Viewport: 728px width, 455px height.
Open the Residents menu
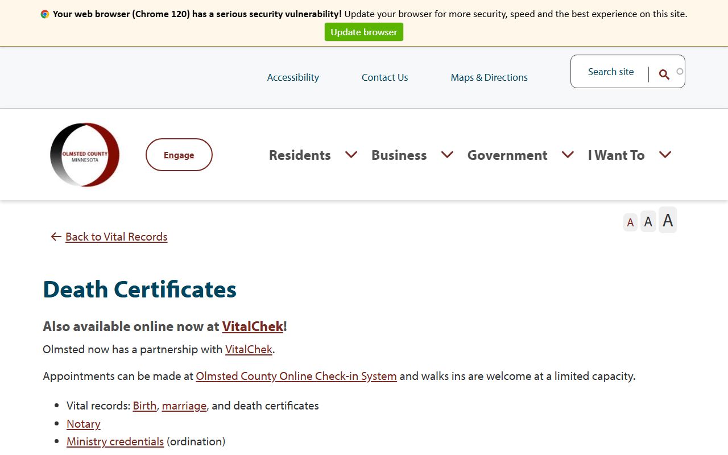tap(300, 155)
